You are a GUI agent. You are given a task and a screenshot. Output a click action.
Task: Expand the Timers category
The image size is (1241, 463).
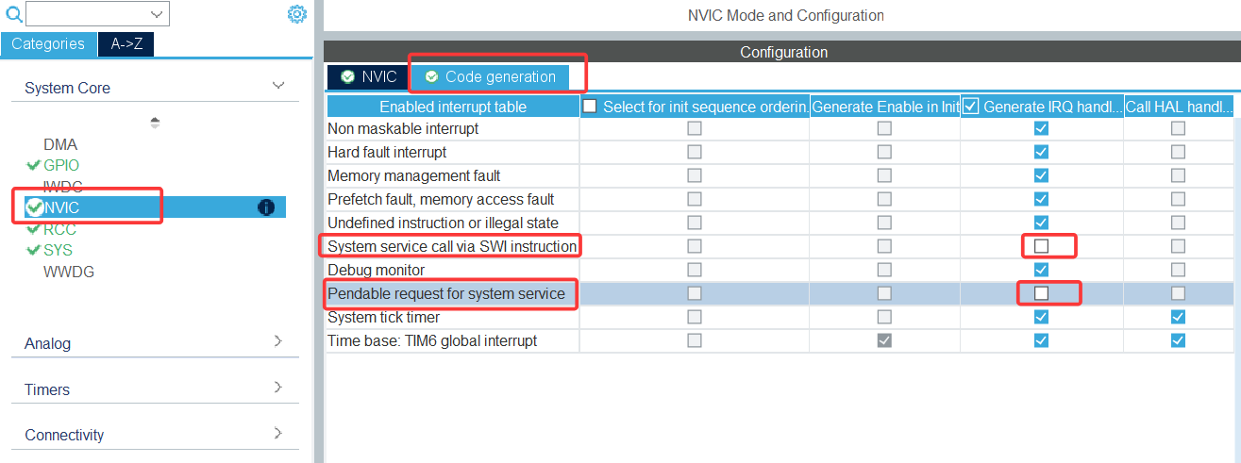click(x=278, y=388)
